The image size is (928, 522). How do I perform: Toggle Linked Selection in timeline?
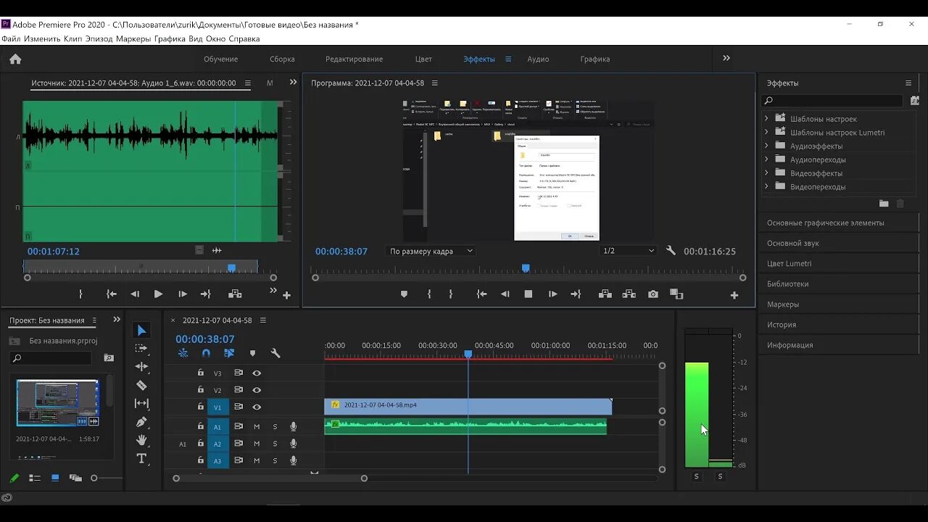coord(229,353)
